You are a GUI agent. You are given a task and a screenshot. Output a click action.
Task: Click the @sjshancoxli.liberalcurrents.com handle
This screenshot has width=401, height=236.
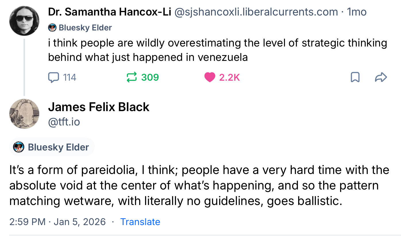(256, 12)
